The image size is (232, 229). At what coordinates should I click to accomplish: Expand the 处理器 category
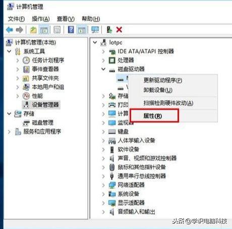pos(103,60)
